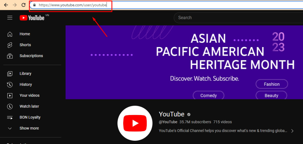
Task: Expand Show more in sidebar
Action: click(x=29, y=128)
